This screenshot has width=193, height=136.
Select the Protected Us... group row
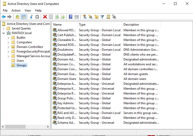[x=106, y=108]
